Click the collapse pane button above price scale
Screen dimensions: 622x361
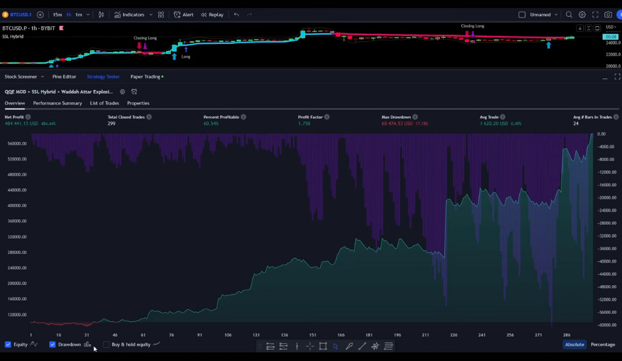coord(589,28)
